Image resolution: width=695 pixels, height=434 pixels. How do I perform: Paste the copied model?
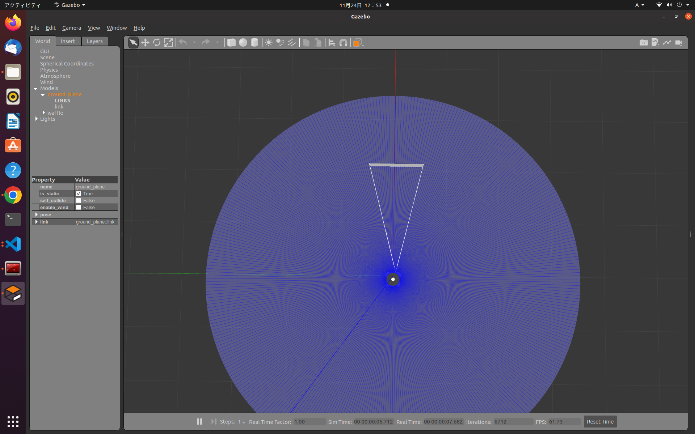click(x=317, y=43)
